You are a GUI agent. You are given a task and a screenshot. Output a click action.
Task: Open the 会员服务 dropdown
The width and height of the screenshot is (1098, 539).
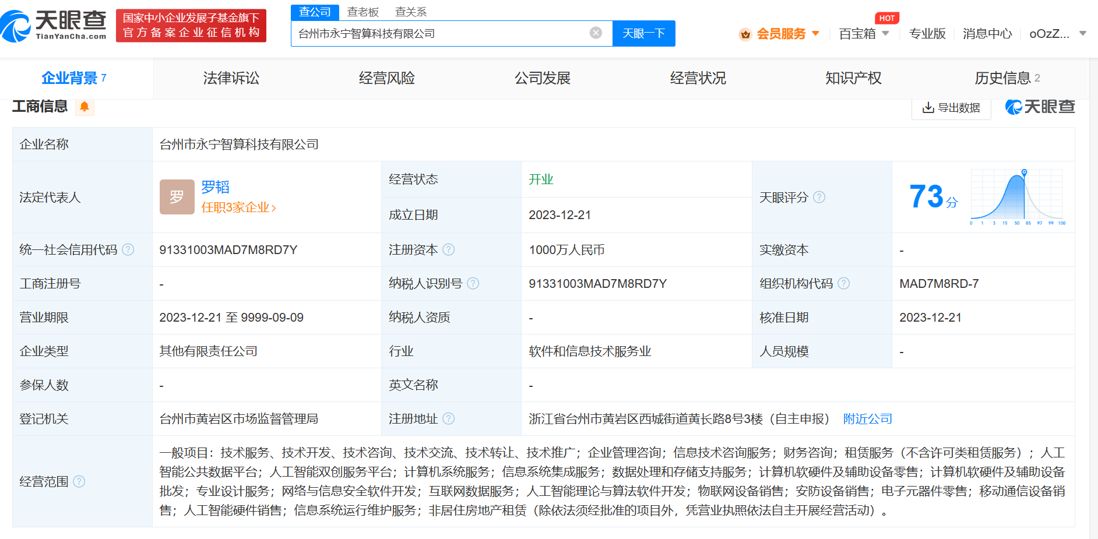point(780,34)
